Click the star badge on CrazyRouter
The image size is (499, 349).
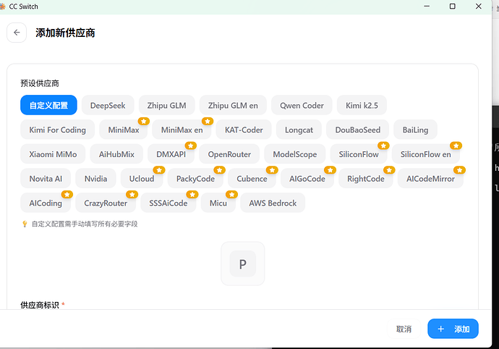pos(132,195)
